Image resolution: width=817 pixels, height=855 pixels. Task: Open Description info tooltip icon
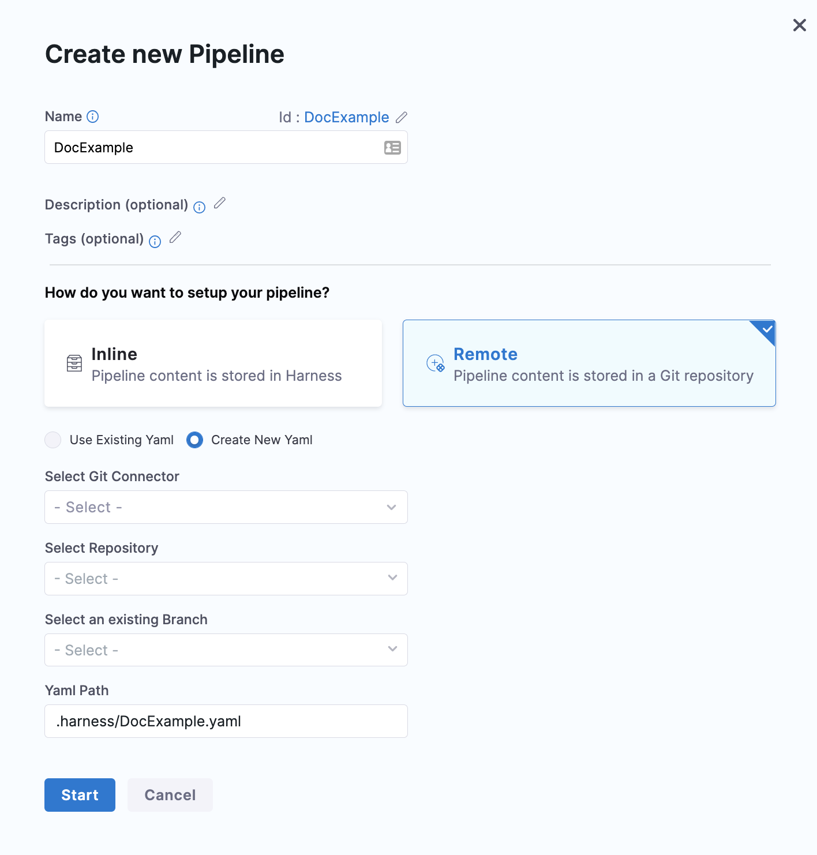200,208
